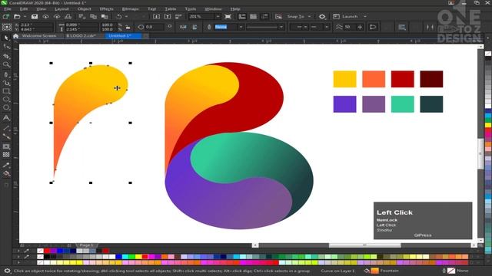Toggle the Close curve button
Image resolution: width=492 pixels, height=276 pixels.
[373, 27]
